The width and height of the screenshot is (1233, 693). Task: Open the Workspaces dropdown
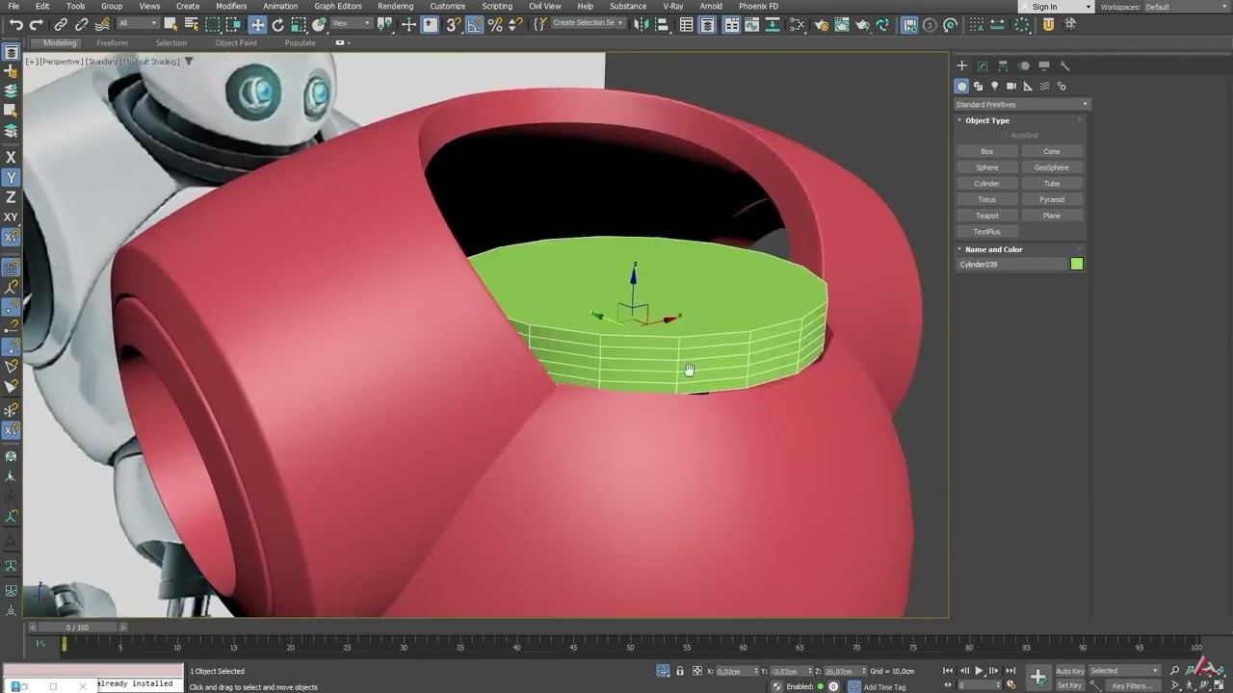(x=1183, y=7)
